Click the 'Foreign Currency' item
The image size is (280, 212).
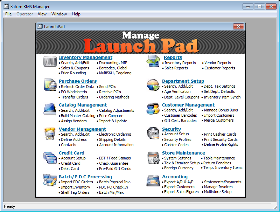tap(179, 168)
